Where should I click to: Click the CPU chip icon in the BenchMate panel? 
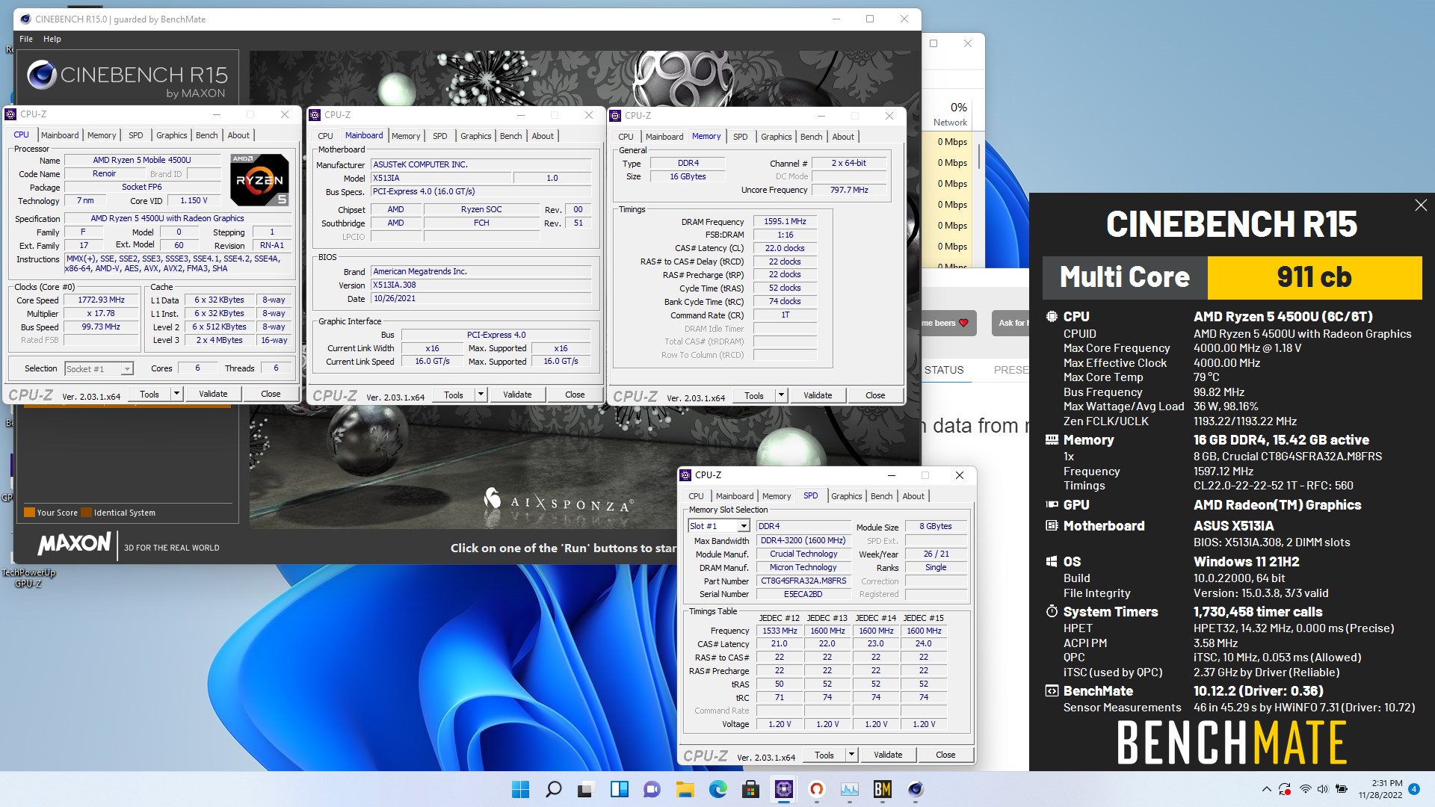click(x=1052, y=317)
